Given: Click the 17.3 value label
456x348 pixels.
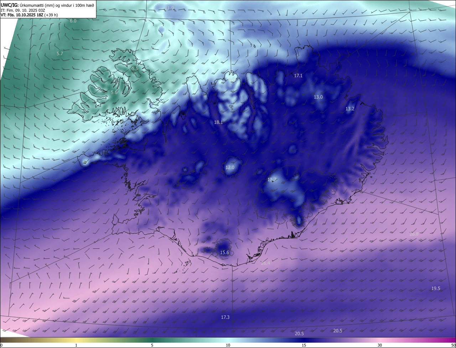Looking at the screenshot, I should (x=225, y=317).
